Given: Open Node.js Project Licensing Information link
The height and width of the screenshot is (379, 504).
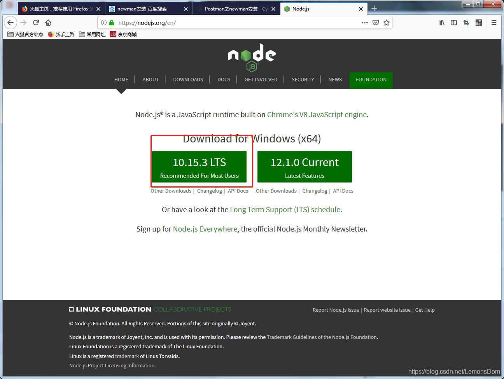Looking at the screenshot, I should pos(112,366).
